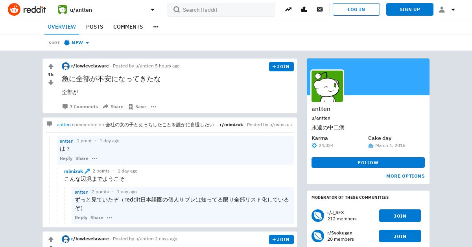Viewport: 472px width, 247px height.
Task: Open mimizuk commenter profile link
Action: 74,171
